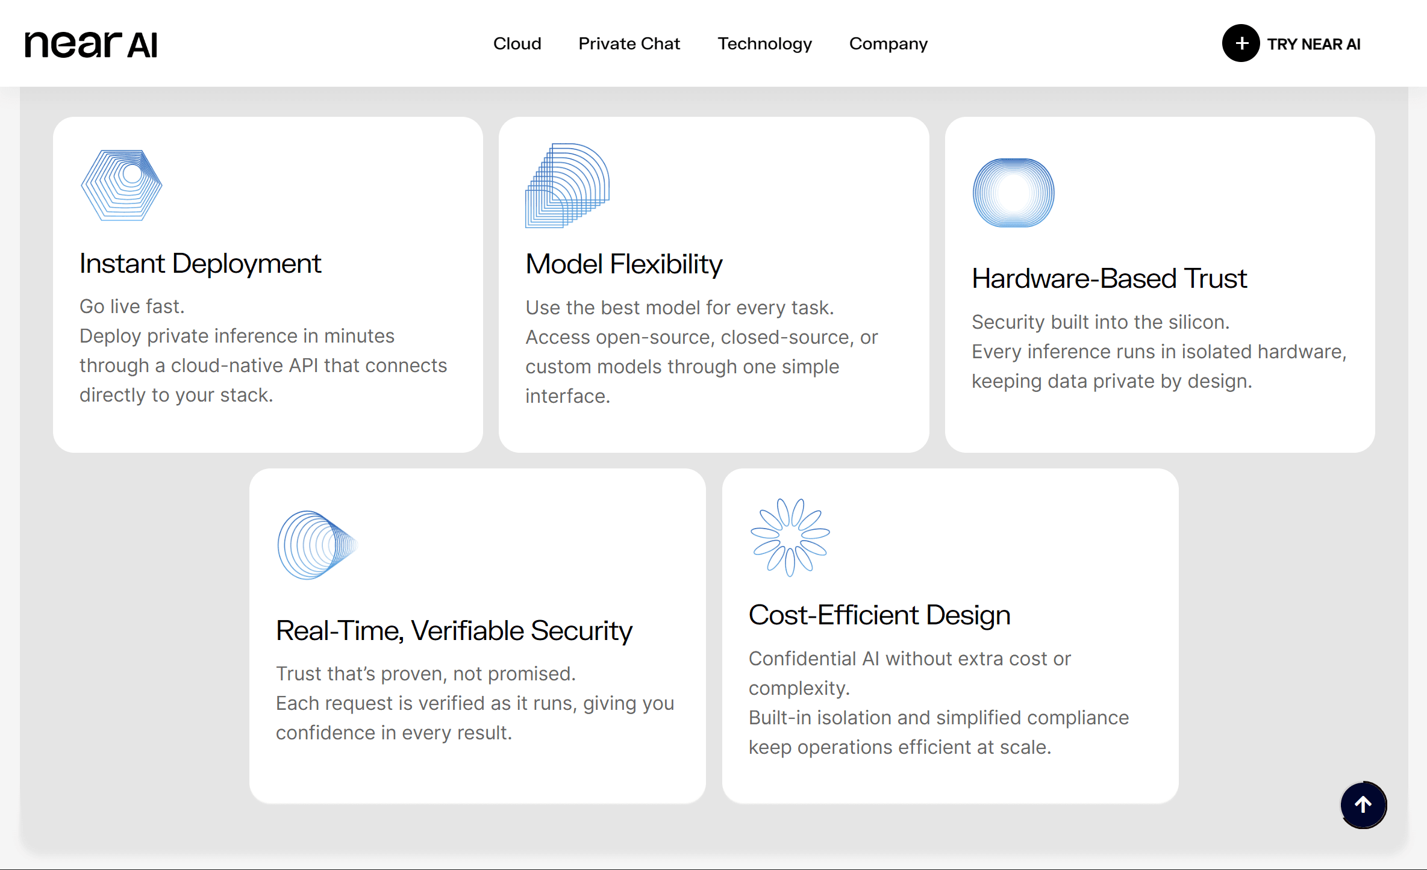This screenshot has height=870, width=1427.
Task: Click the rounded ring Hardware-Based Trust icon
Action: pyautogui.click(x=1013, y=193)
